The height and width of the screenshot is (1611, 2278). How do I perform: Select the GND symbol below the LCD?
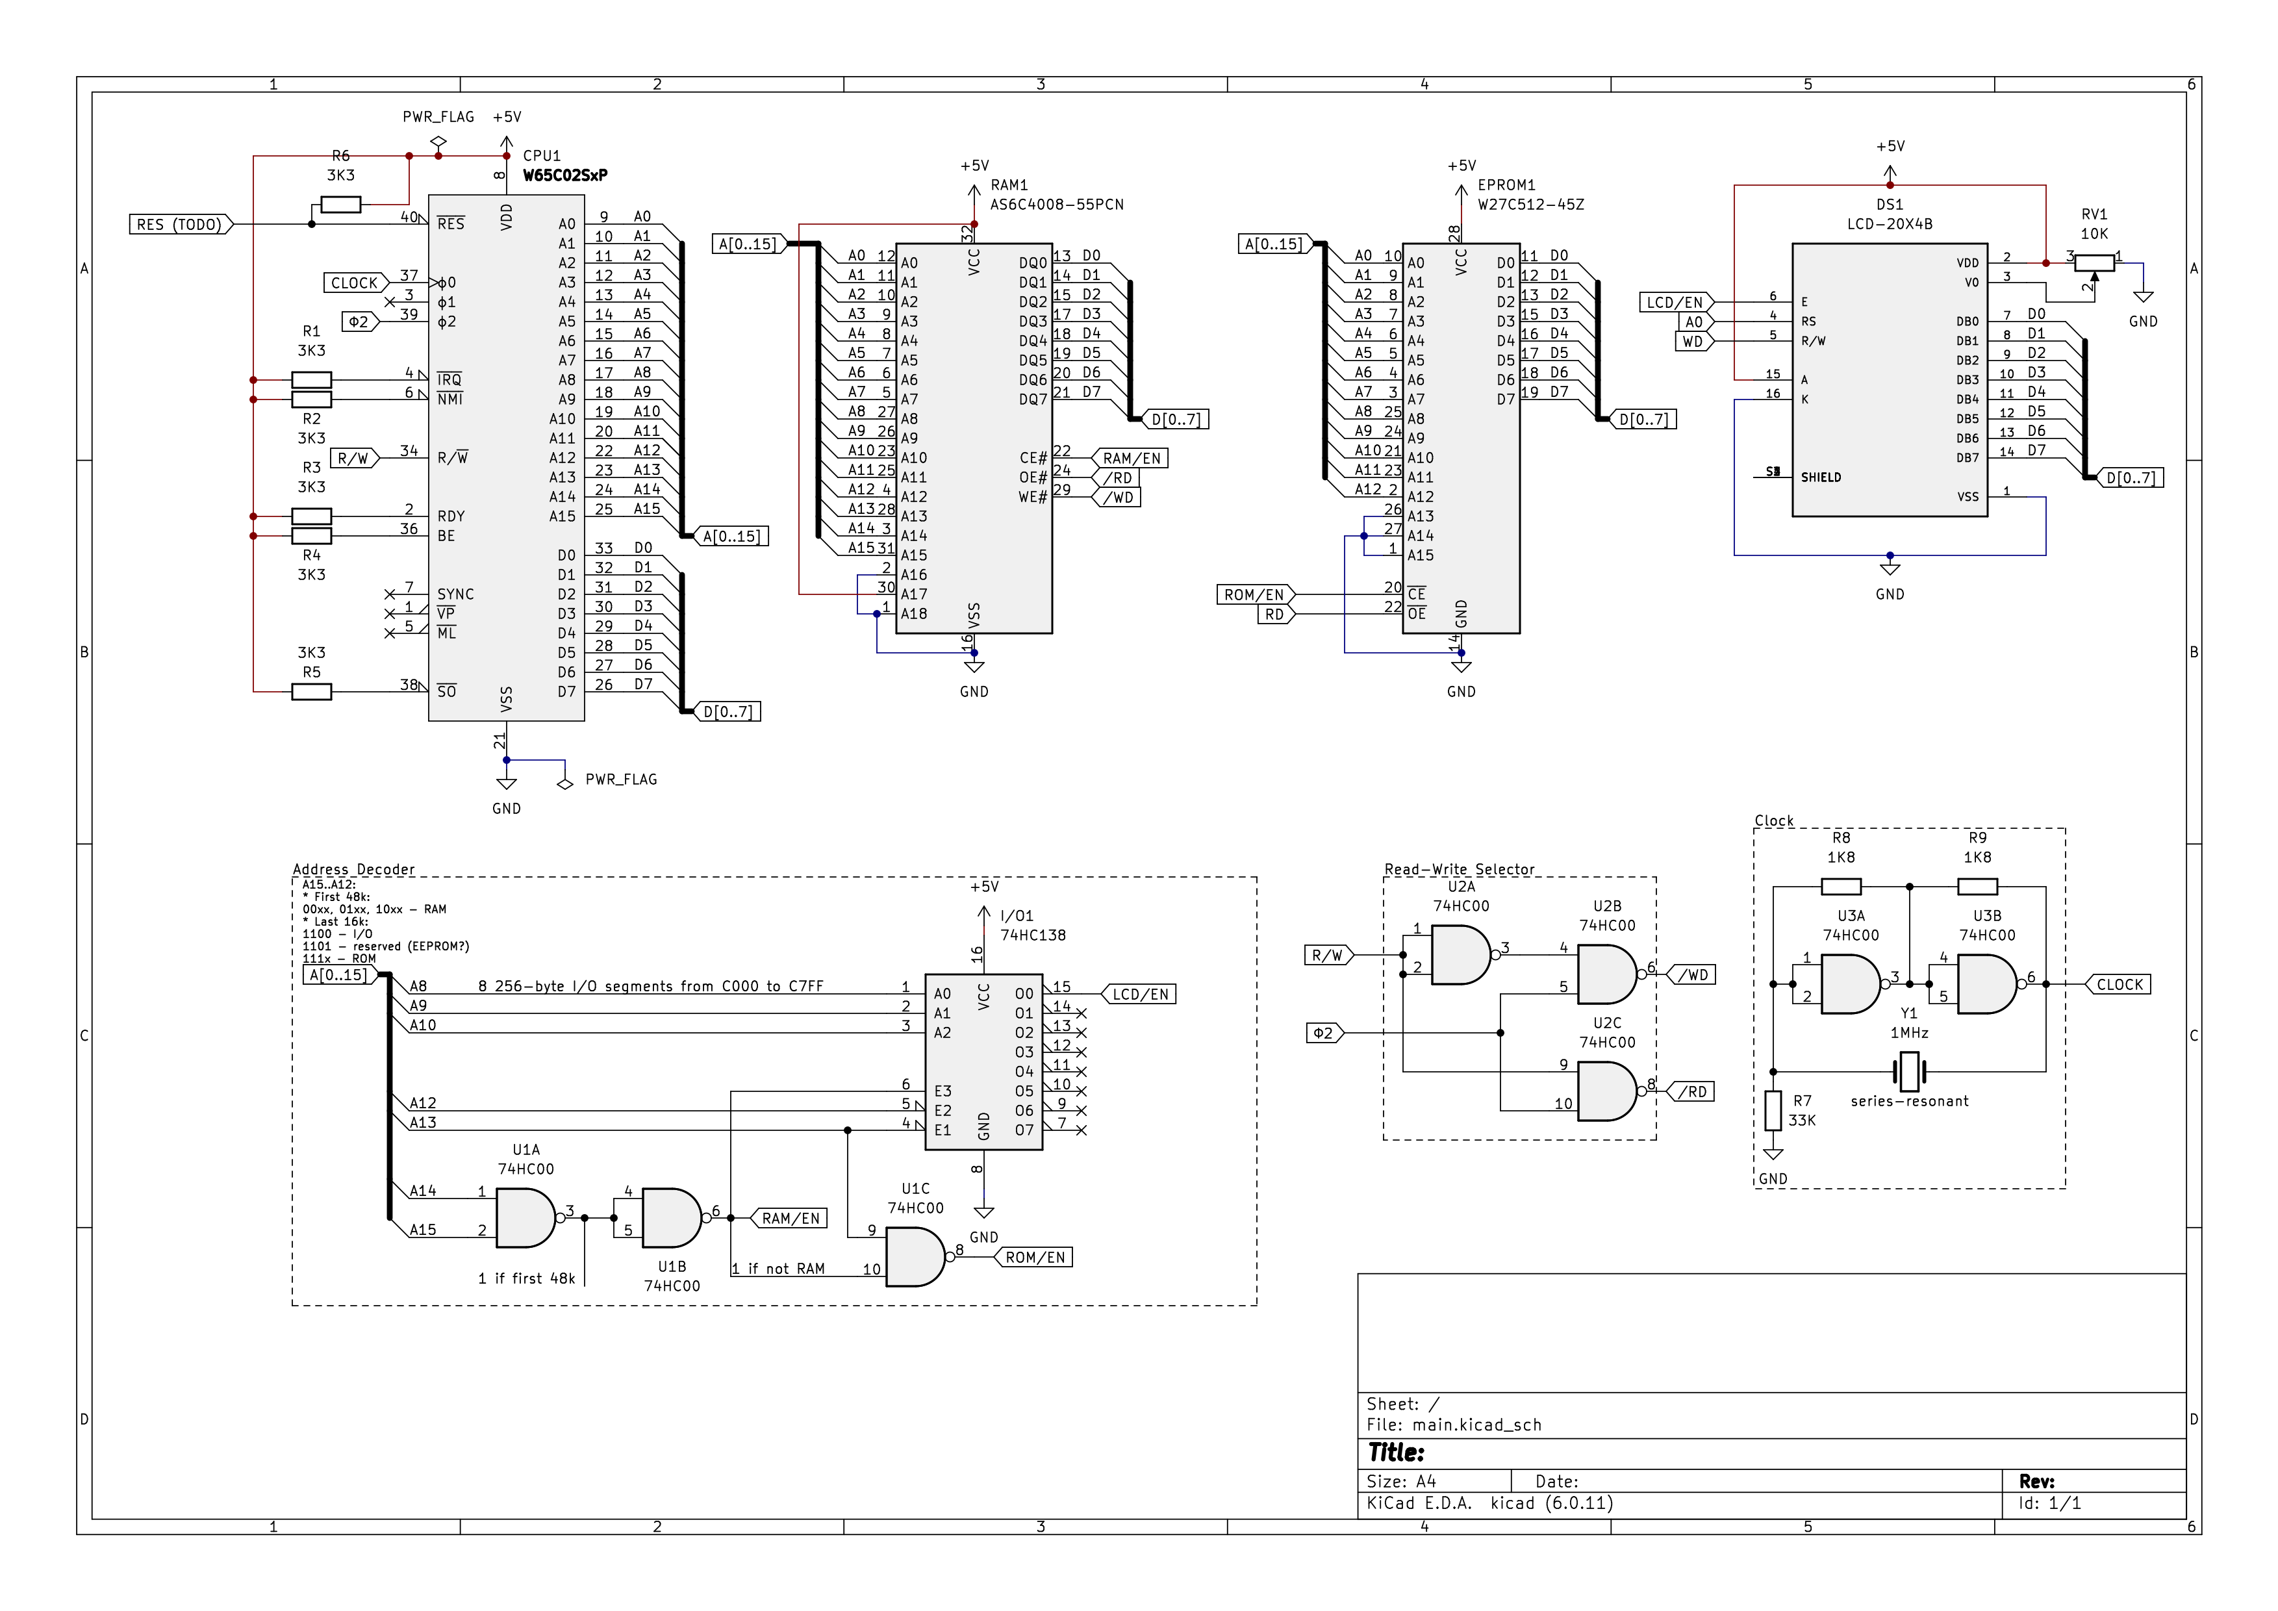click(x=1889, y=570)
